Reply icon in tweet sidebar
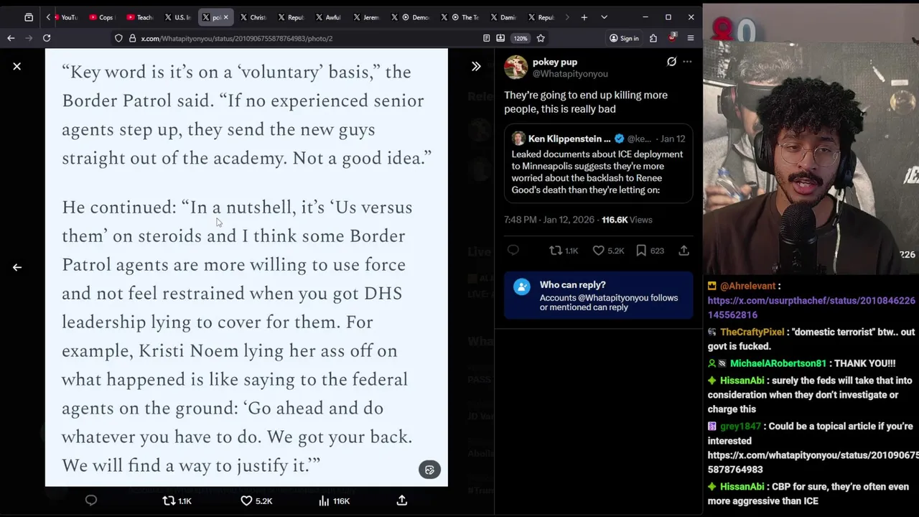This screenshot has height=517, width=919. pyautogui.click(x=513, y=251)
